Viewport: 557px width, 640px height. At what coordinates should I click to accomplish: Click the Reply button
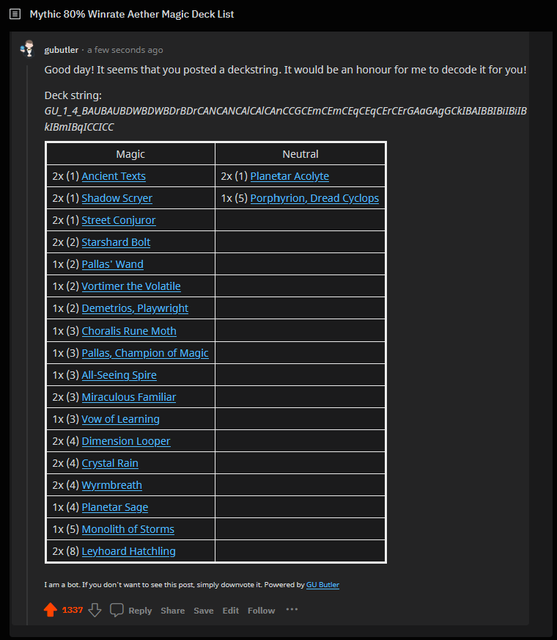(140, 611)
